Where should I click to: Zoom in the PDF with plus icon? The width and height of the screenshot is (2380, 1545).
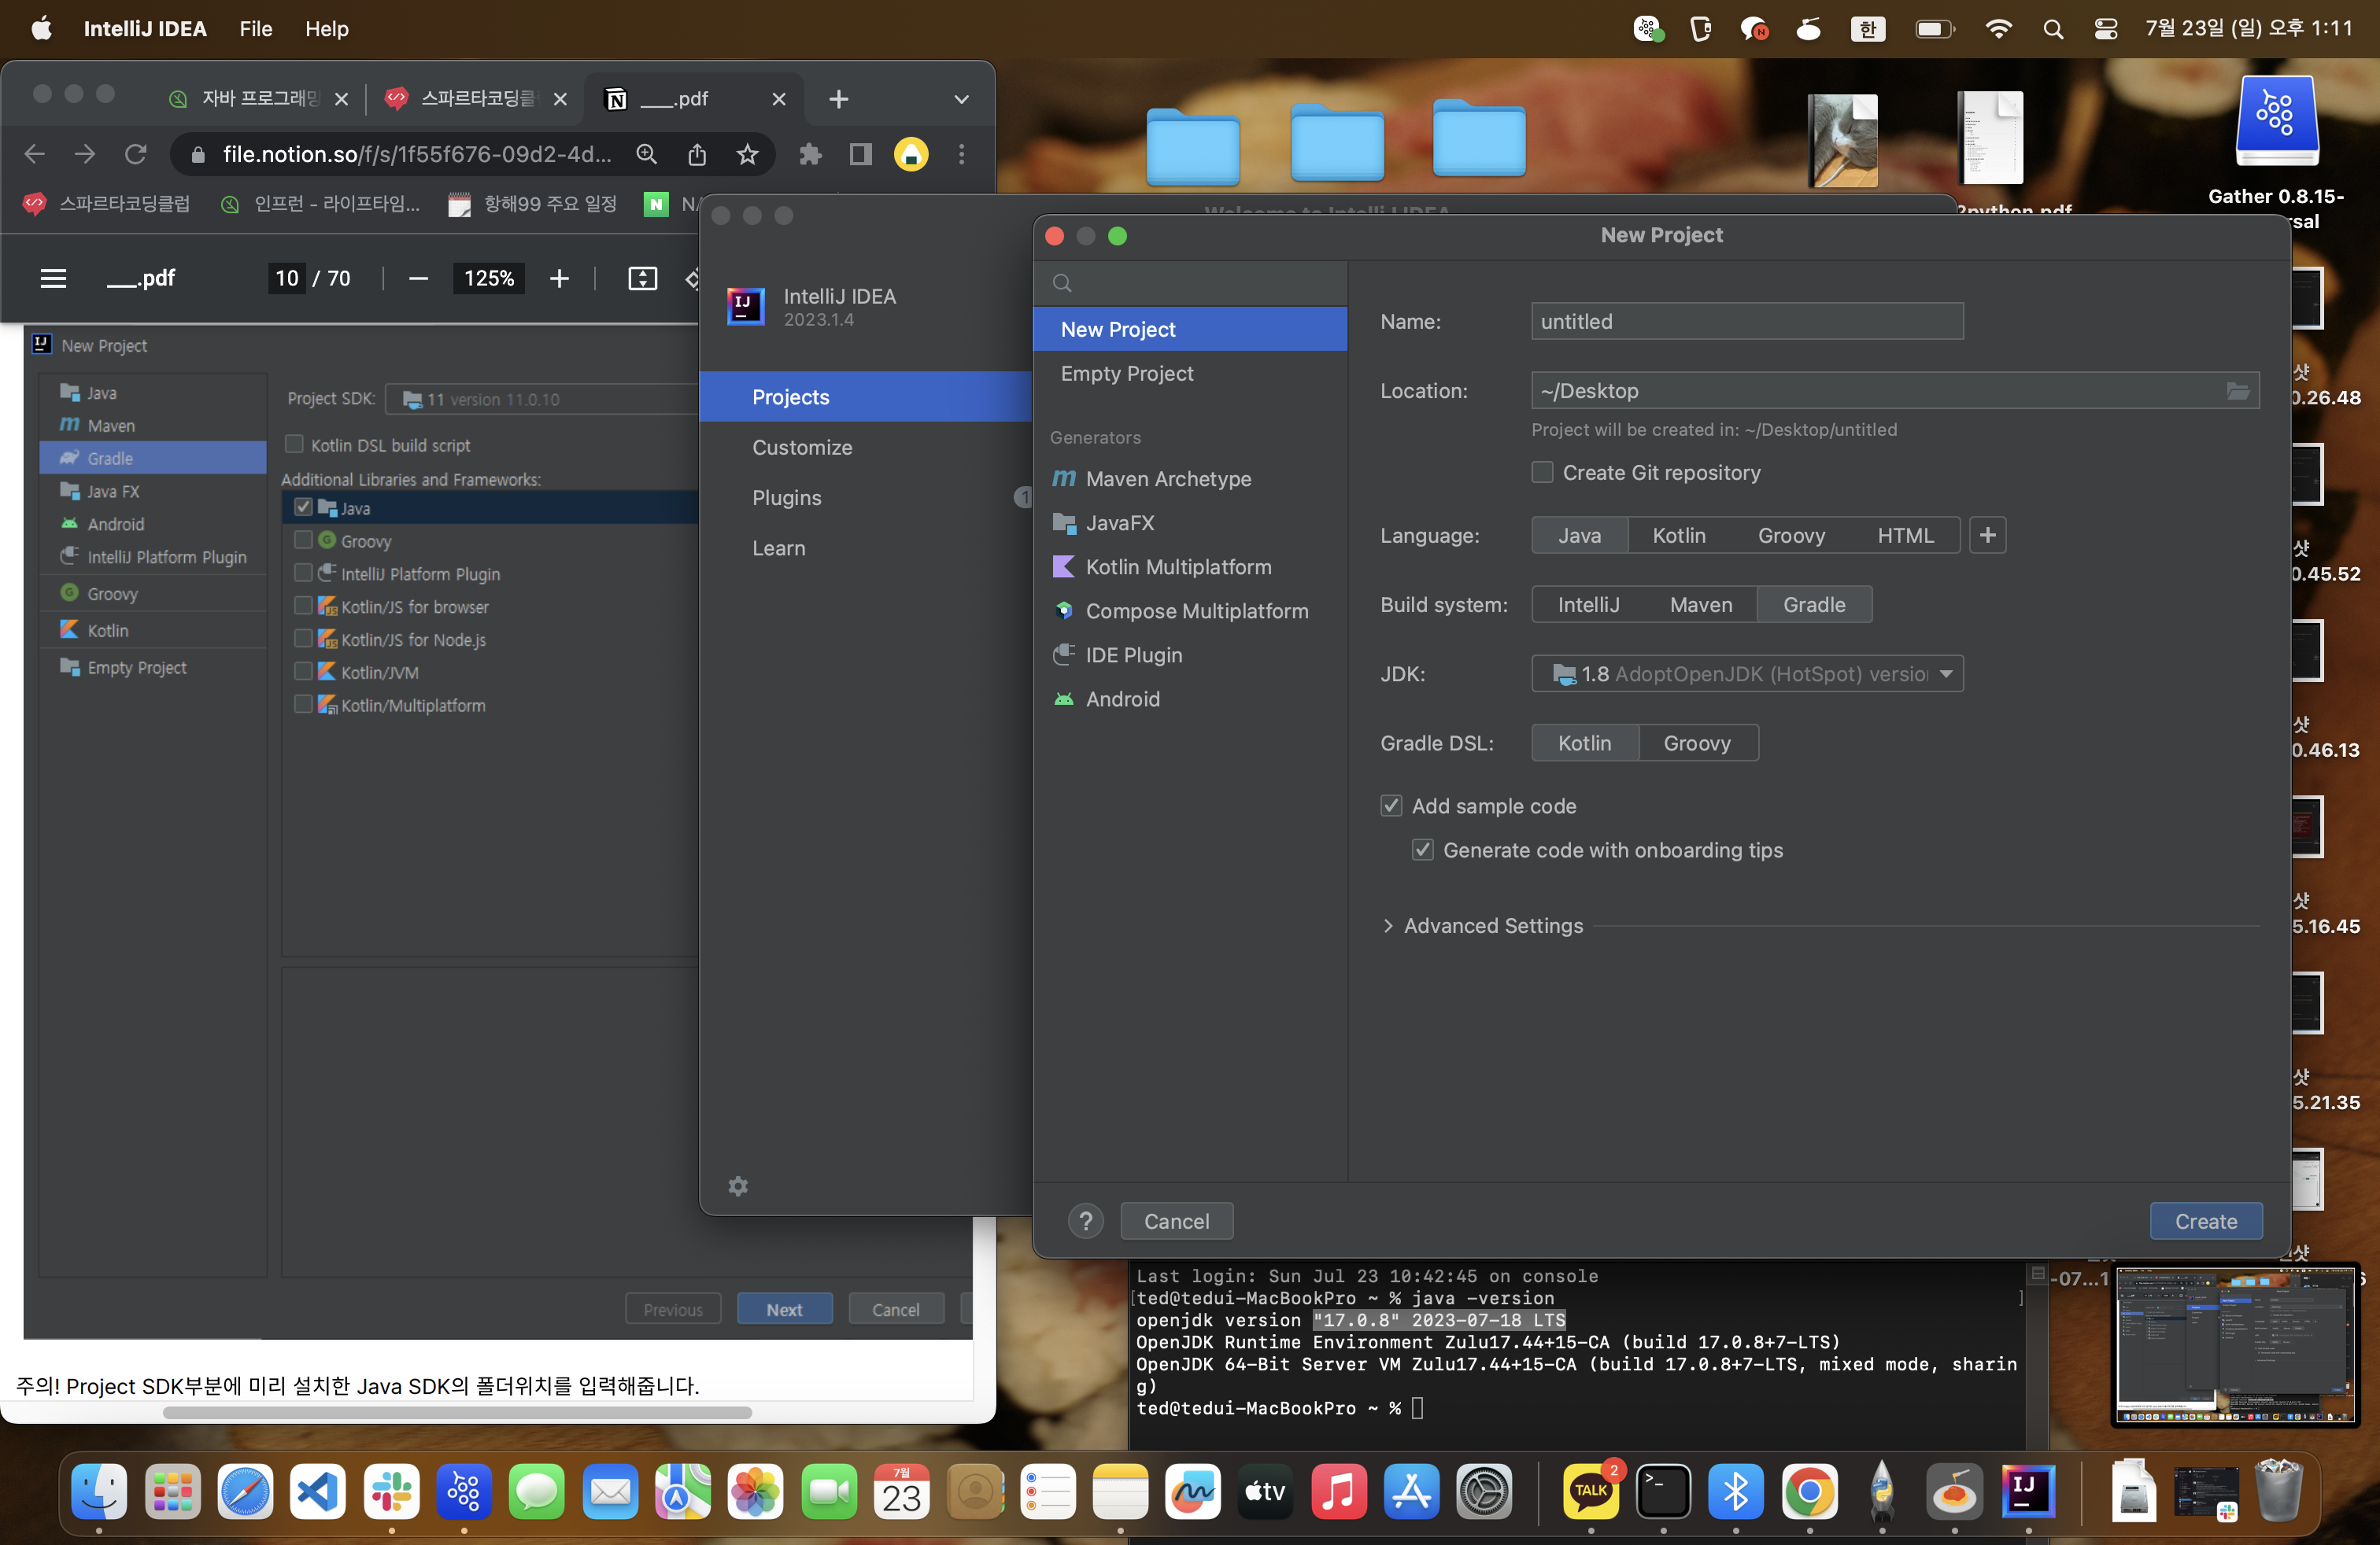pos(559,278)
